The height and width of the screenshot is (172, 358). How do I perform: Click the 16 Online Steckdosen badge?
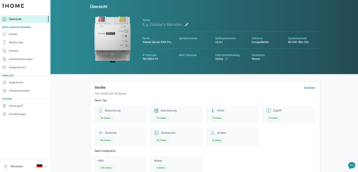[x=161, y=140]
